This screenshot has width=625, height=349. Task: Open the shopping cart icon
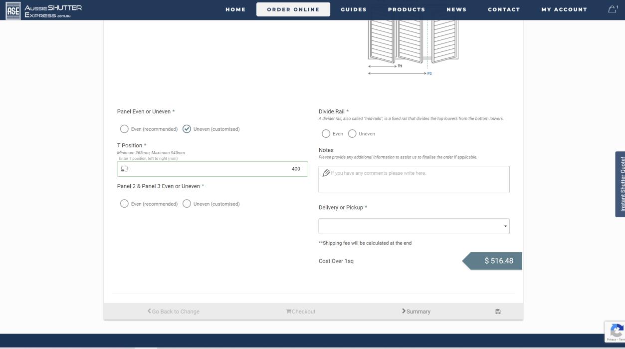coord(612,9)
